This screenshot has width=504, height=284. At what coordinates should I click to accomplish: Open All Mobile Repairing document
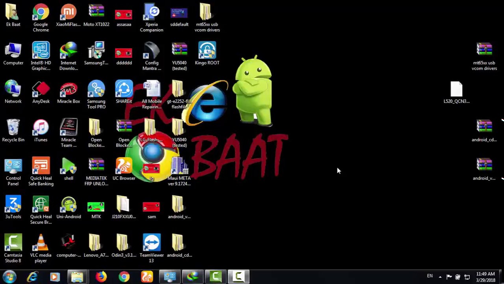pyautogui.click(x=152, y=95)
